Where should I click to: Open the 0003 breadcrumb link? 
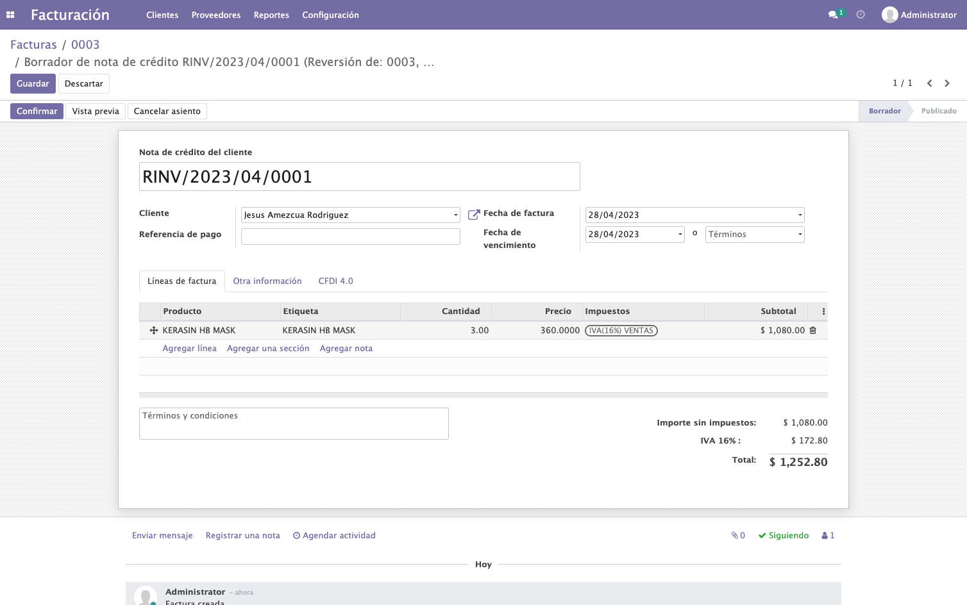(x=85, y=45)
